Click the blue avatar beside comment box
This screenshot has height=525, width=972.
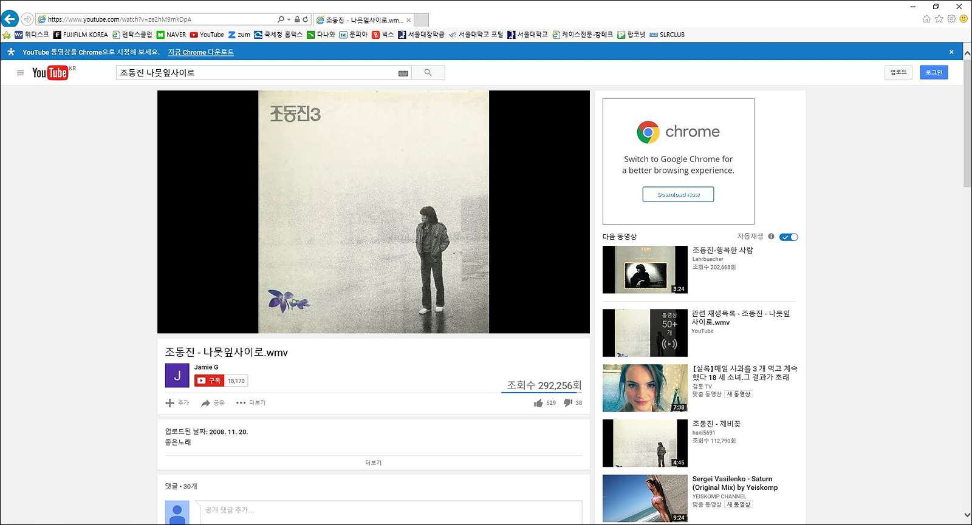(177, 513)
